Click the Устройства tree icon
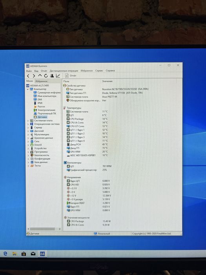206x275 pixels. (32, 148)
